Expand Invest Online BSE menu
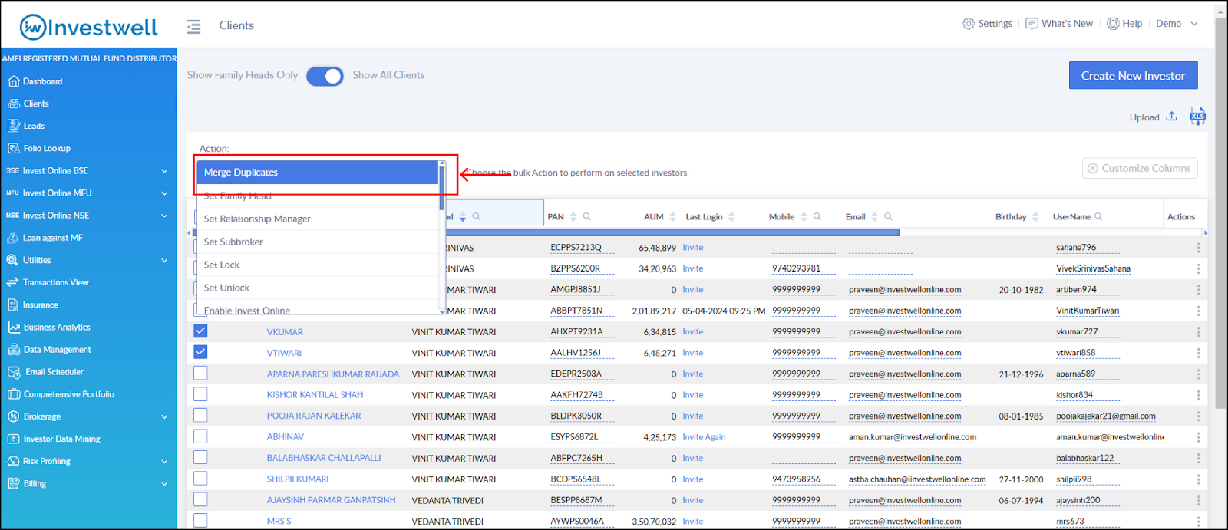The width and height of the screenshot is (1228, 530). [x=164, y=171]
